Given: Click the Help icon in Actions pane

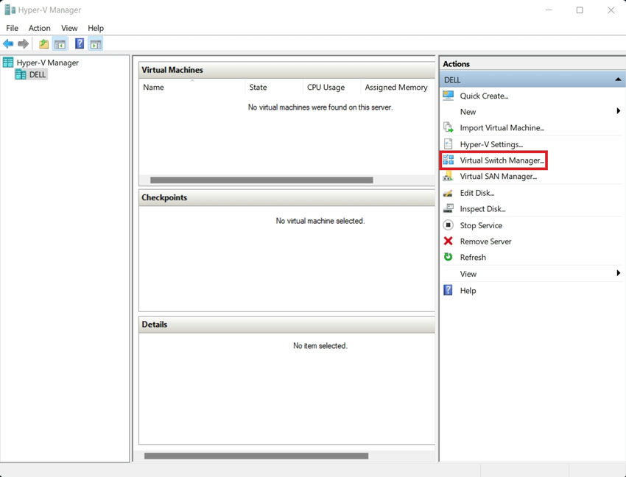Looking at the screenshot, I should pyautogui.click(x=449, y=290).
